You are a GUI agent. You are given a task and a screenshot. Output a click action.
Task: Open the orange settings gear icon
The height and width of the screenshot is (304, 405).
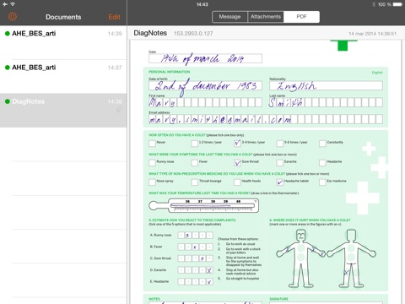point(13,17)
